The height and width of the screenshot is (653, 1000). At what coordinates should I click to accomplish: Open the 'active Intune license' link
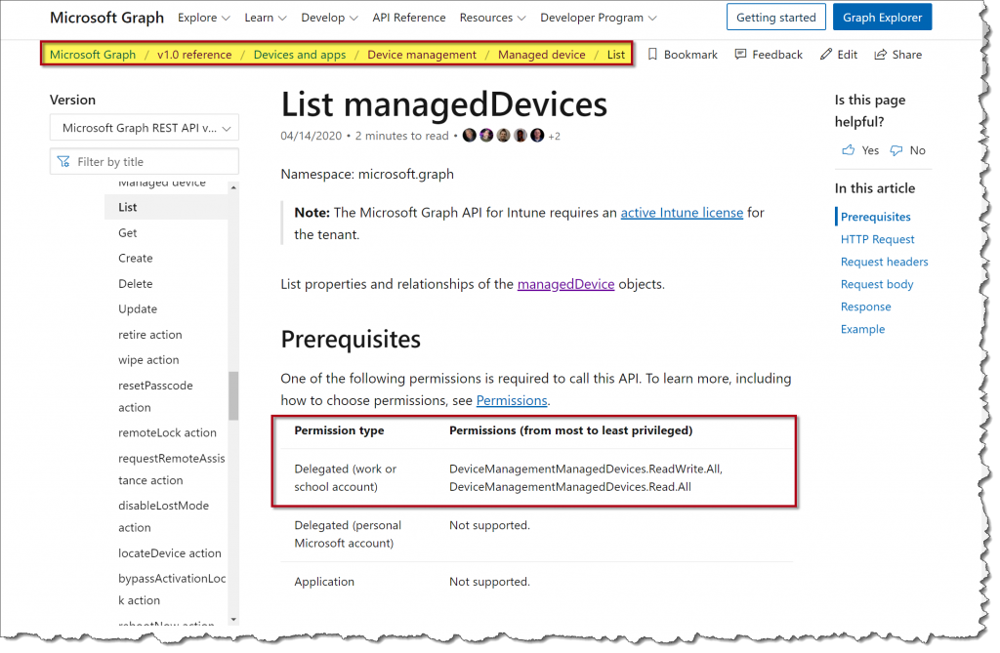[682, 212]
